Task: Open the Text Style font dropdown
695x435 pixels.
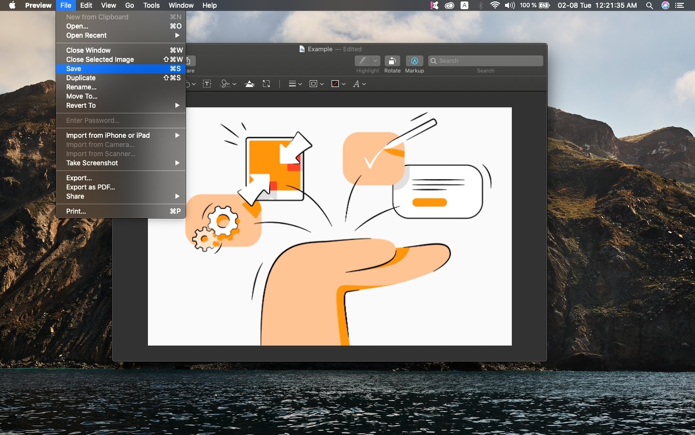Action: click(x=359, y=84)
